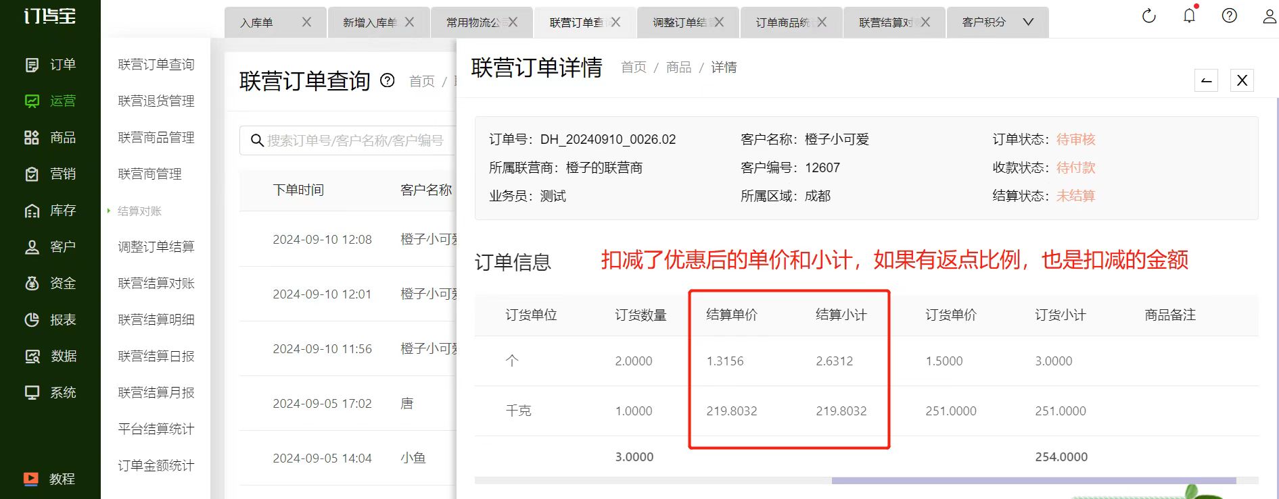Viewport: 1279px width, 499px height.
Task: Select the order row dated 2024-09-10 12:08
Action: coord(348,239)
